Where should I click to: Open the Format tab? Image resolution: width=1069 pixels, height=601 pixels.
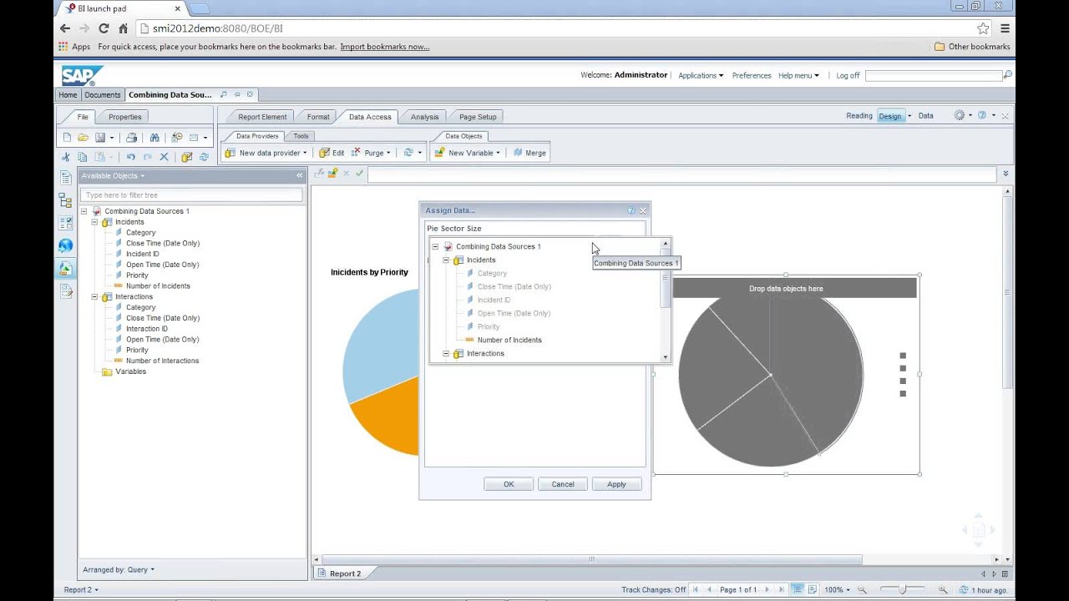[x=318, y=117]
